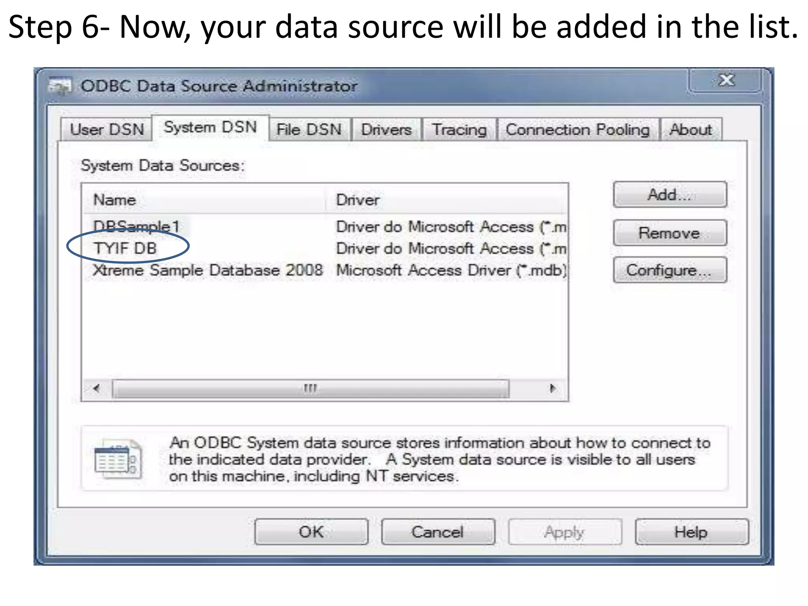Confirm with the OK button
Viewport: 808px width, 606px height.
click(x=311, y=532)
